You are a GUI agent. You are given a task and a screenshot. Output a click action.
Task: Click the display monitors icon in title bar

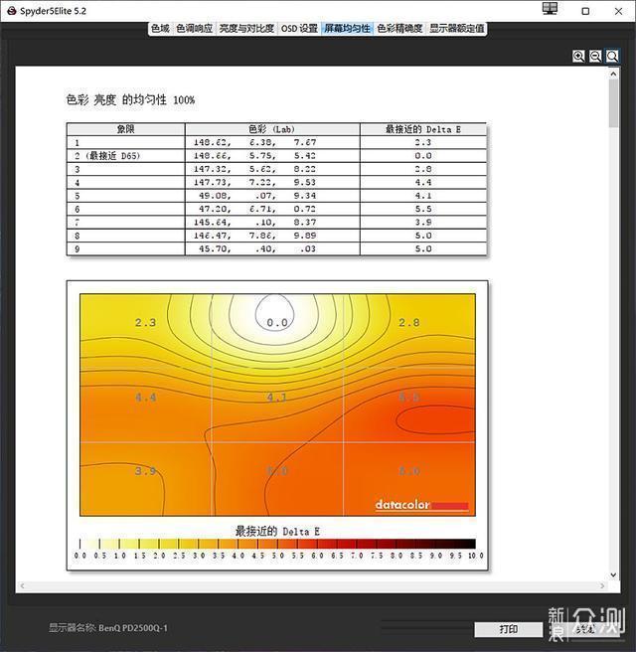pyautogui.click(x=550, y=9)
